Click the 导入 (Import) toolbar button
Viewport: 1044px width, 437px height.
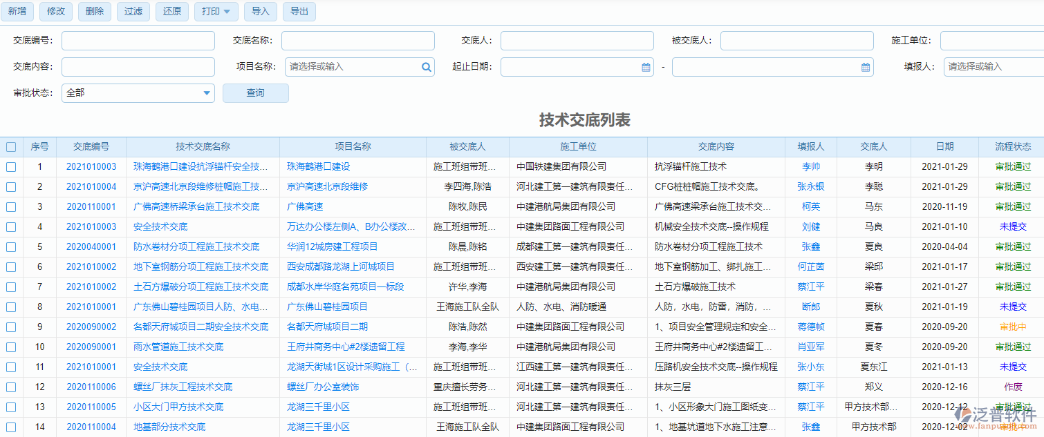261,11
